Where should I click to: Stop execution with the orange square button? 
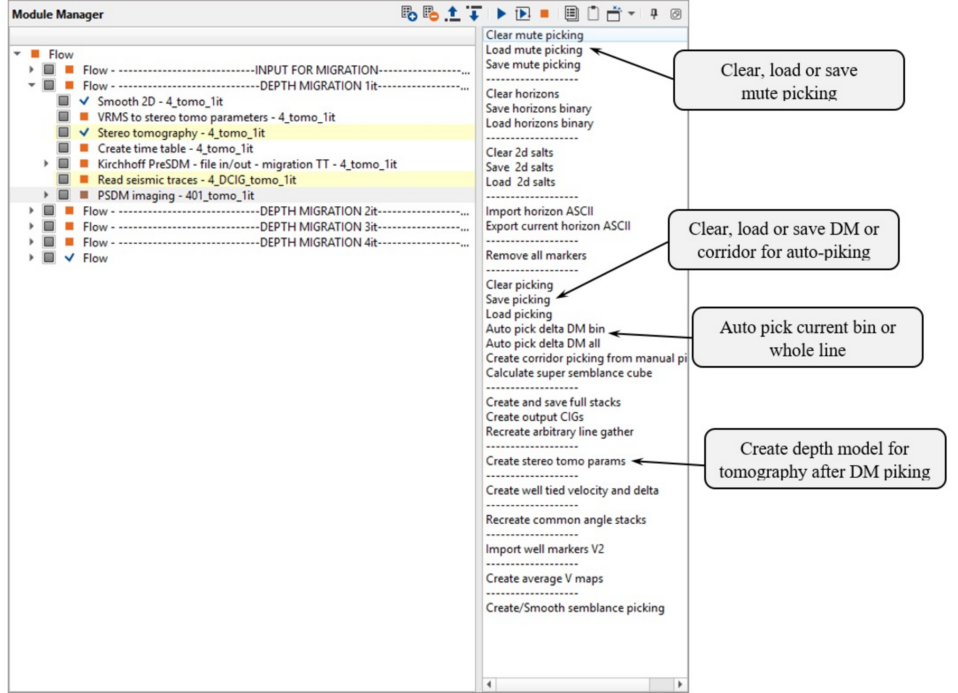point(544,13)
